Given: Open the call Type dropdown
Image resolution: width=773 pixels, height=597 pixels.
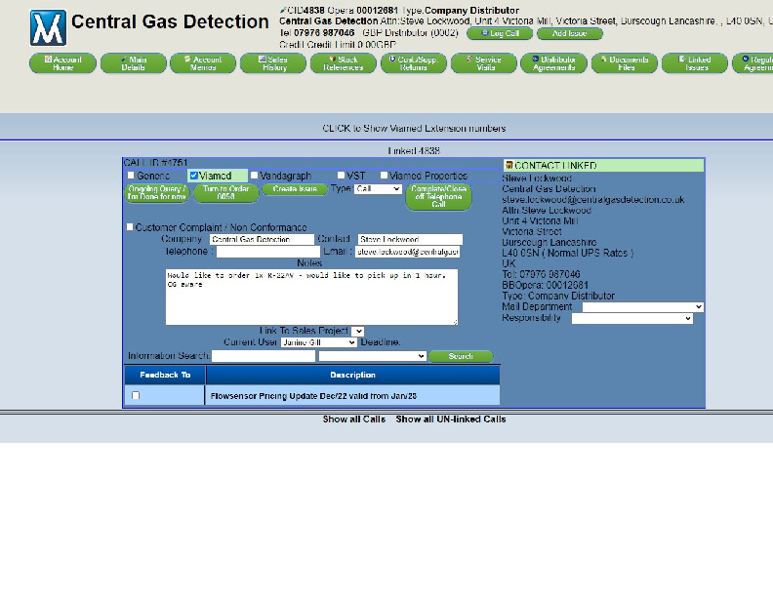Looking at the screenshot, I should 378,189.
